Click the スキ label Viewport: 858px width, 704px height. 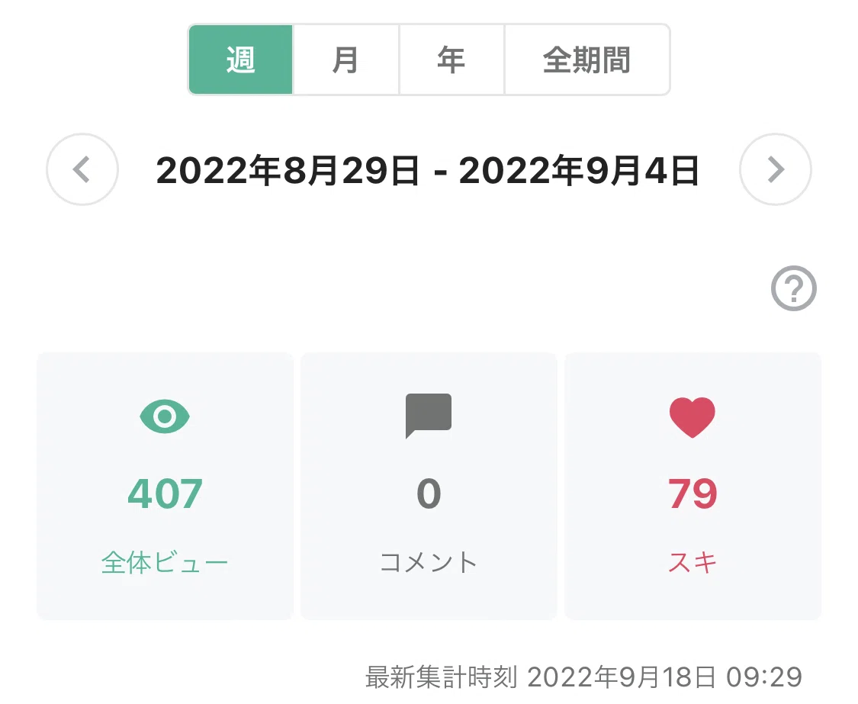coord(693,562)
